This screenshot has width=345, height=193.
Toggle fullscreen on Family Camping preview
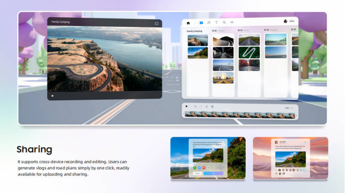[x=156, y=23]
